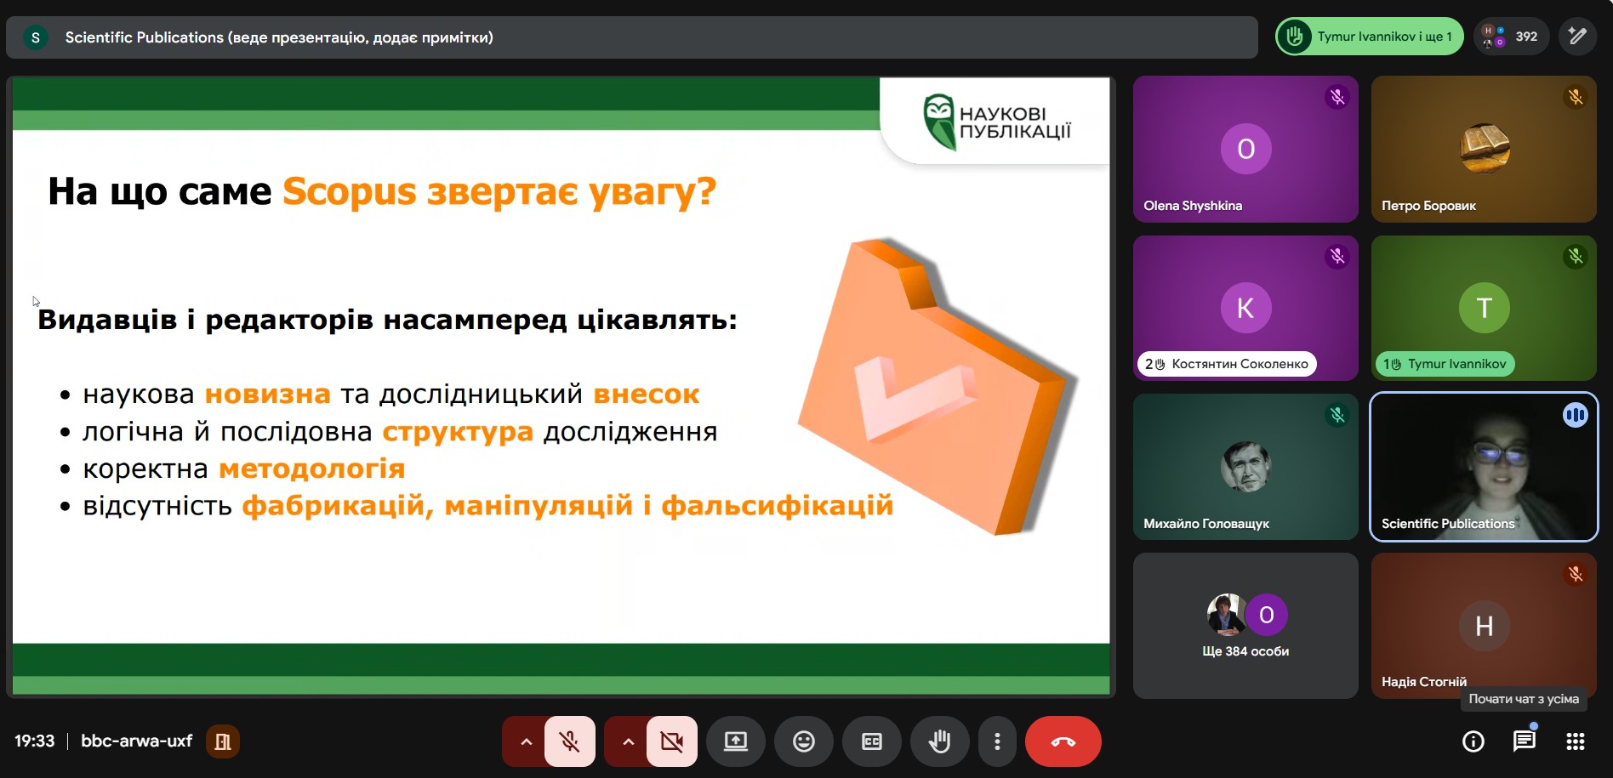Click the companion mode icon beside meeting code

pyautogui.click(x=223, y=741)
